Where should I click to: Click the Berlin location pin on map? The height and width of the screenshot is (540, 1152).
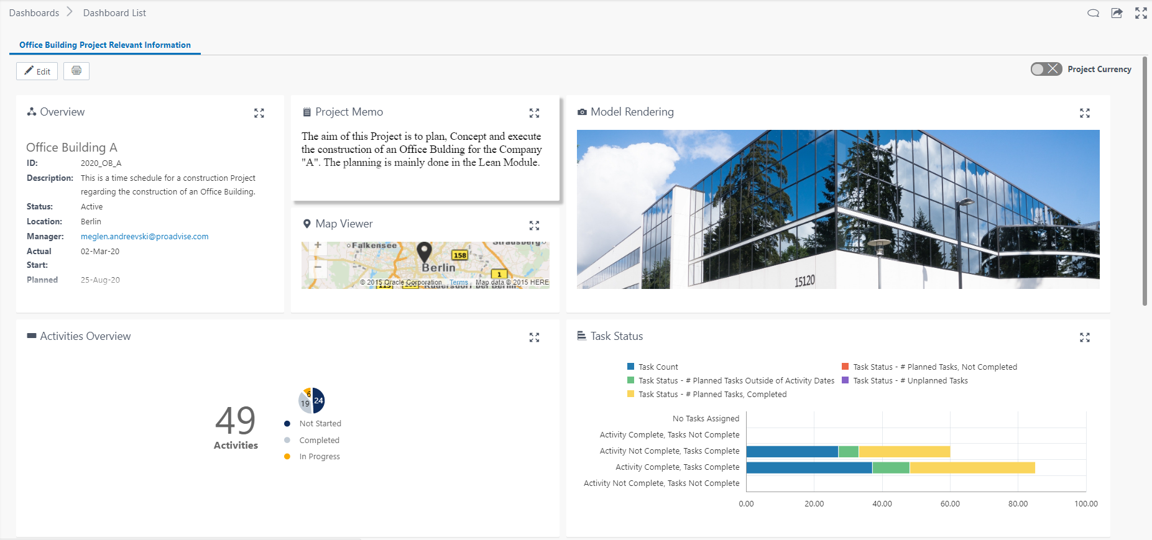click(424, 252)
